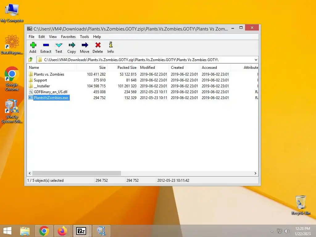
Task: Open the Help menu
Action: (x=97, y=37)
